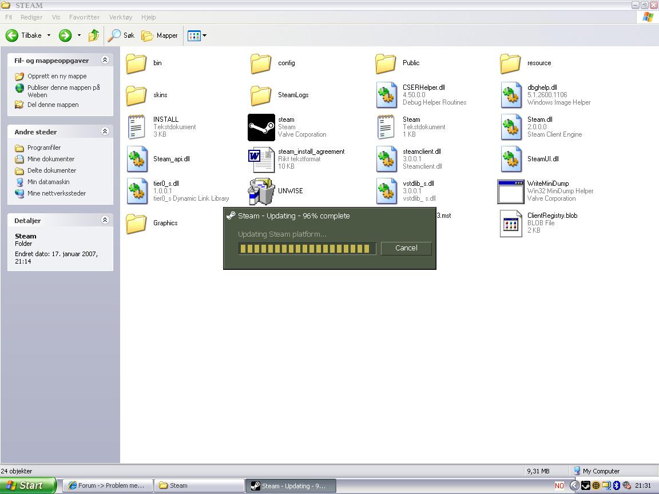
Task: Select the ClientRegistry.blob file icon
Action: (510, 223)
